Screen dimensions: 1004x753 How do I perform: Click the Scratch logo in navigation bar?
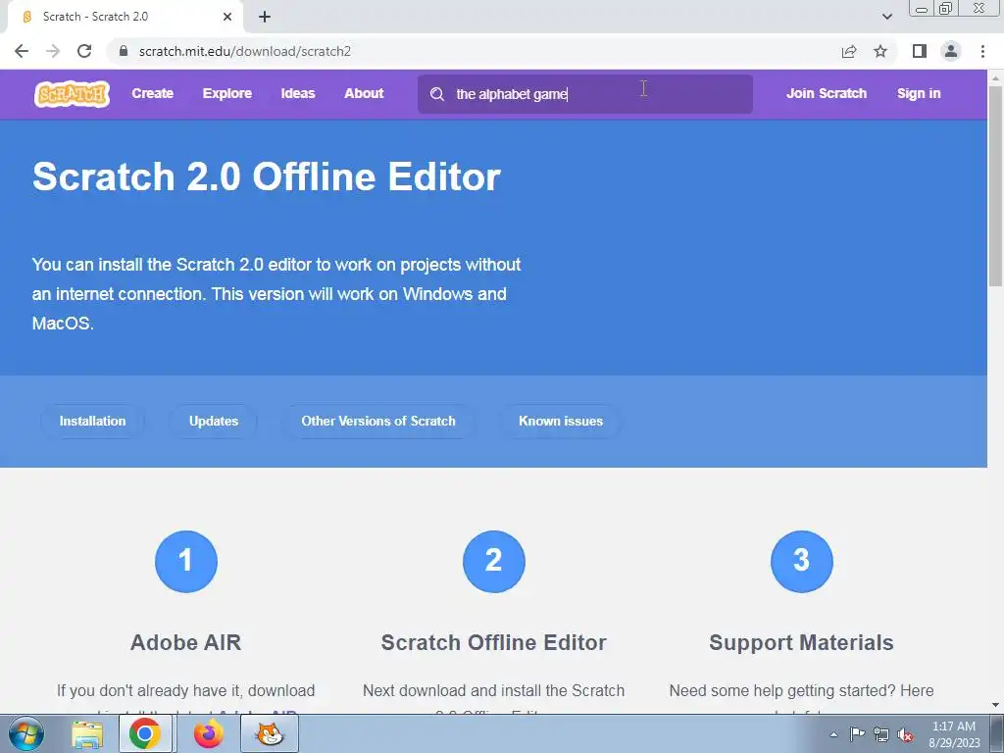point(72,94)
